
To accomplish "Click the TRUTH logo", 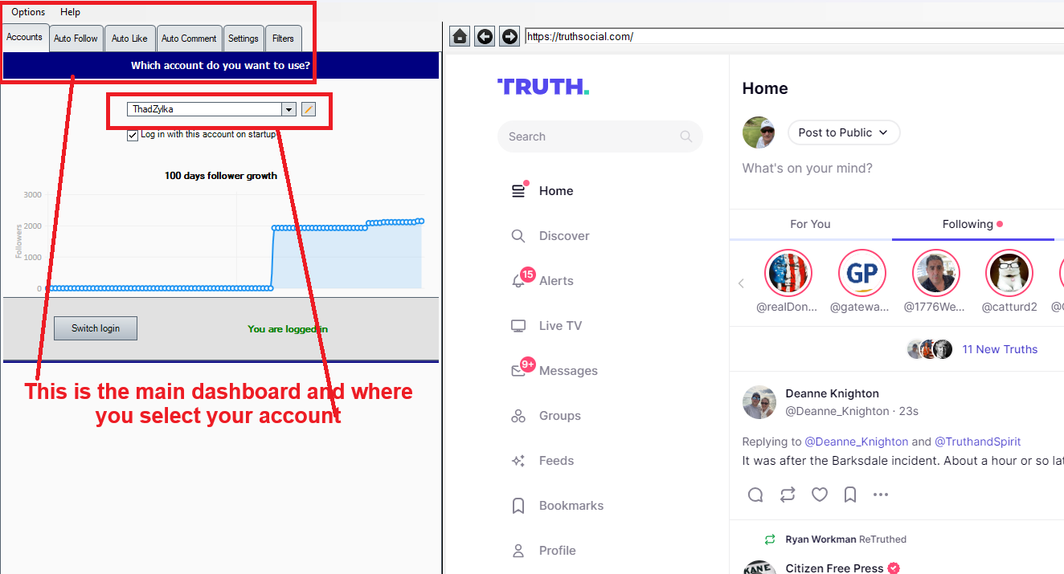I will 543,87.
